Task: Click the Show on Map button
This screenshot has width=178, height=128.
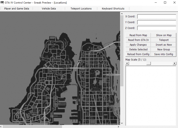Action: click(164, 35)
